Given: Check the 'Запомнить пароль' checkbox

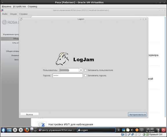Looking at the screenshot, I should (86, 75).
